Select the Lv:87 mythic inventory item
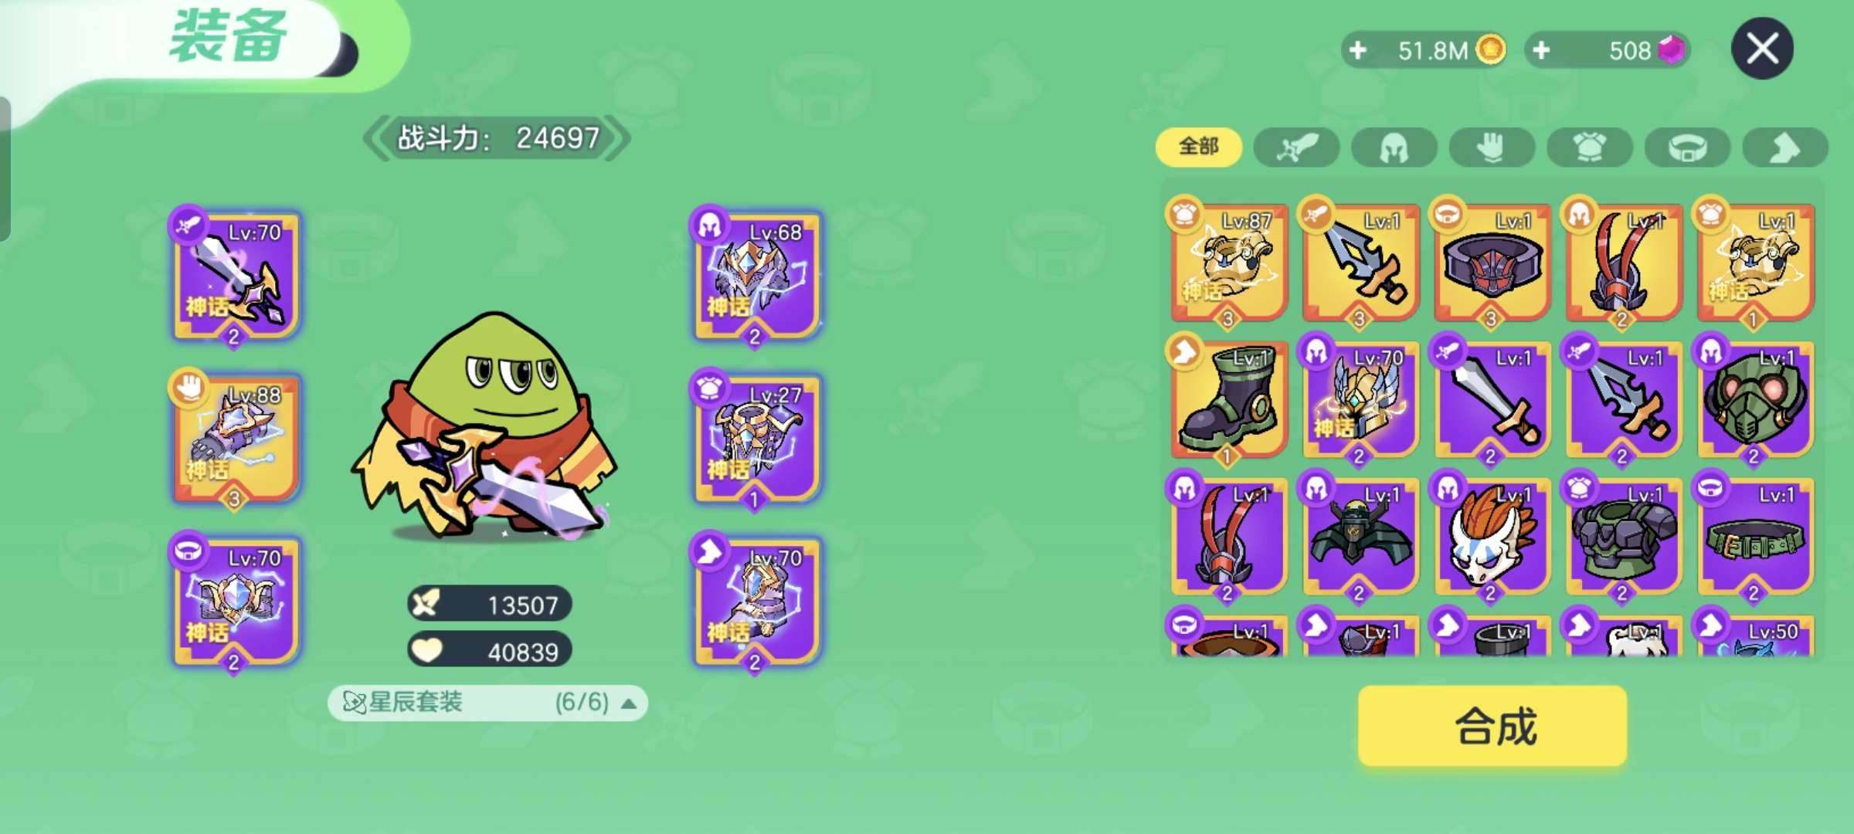Screen dimensions: 1854x834 tap(1228, 263)
